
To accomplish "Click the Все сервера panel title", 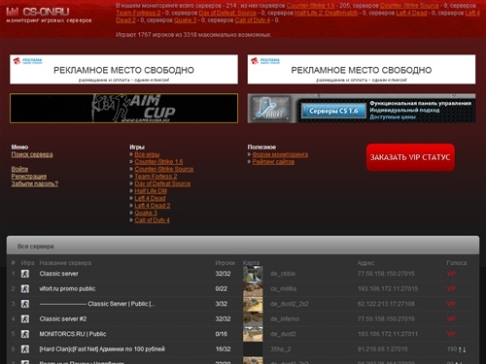I will pyautogui.click(x=36, y=247).
